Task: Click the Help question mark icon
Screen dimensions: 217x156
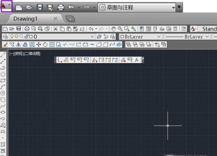Action: 184,29
